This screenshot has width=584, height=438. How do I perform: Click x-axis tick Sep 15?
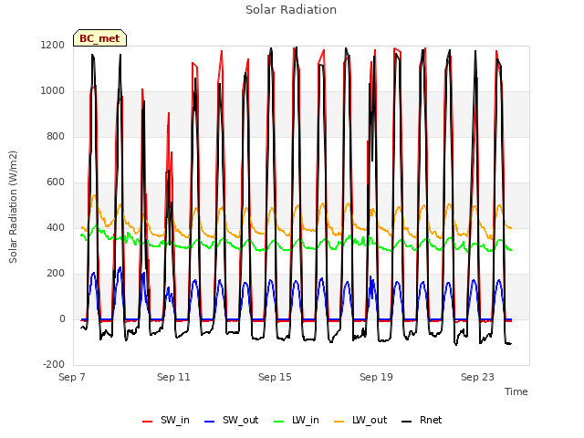point(275,377)
